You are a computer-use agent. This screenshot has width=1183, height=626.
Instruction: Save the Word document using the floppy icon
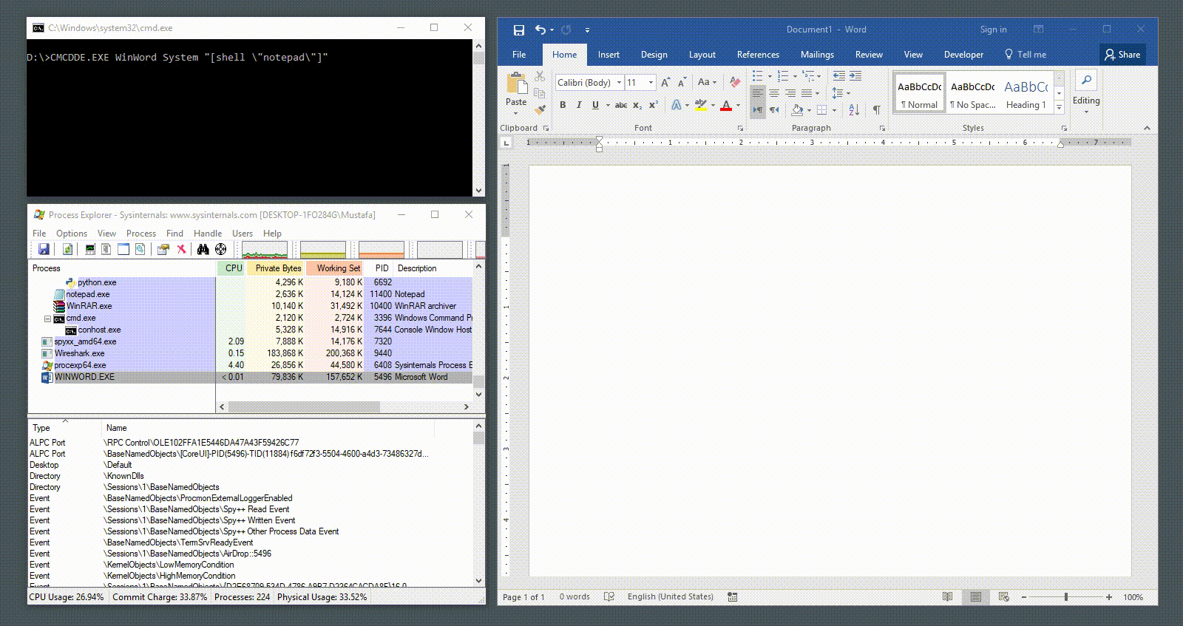point(519,30)
